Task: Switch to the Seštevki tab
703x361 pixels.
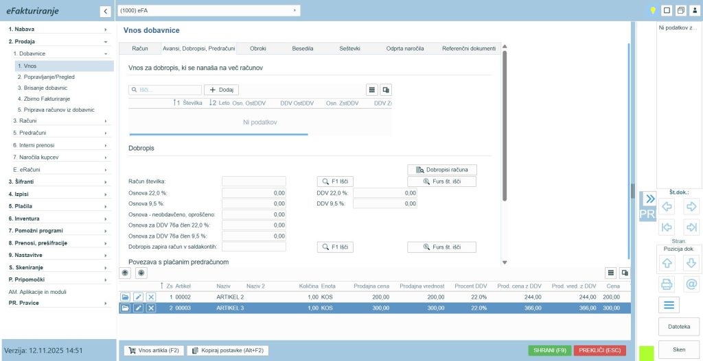Action: coord(349,49)
